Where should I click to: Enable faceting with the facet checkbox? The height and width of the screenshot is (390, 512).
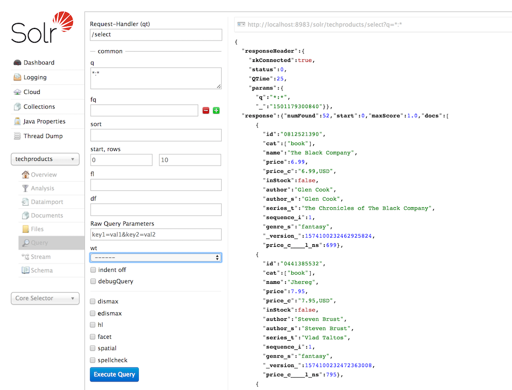click(x=93, y=336)
